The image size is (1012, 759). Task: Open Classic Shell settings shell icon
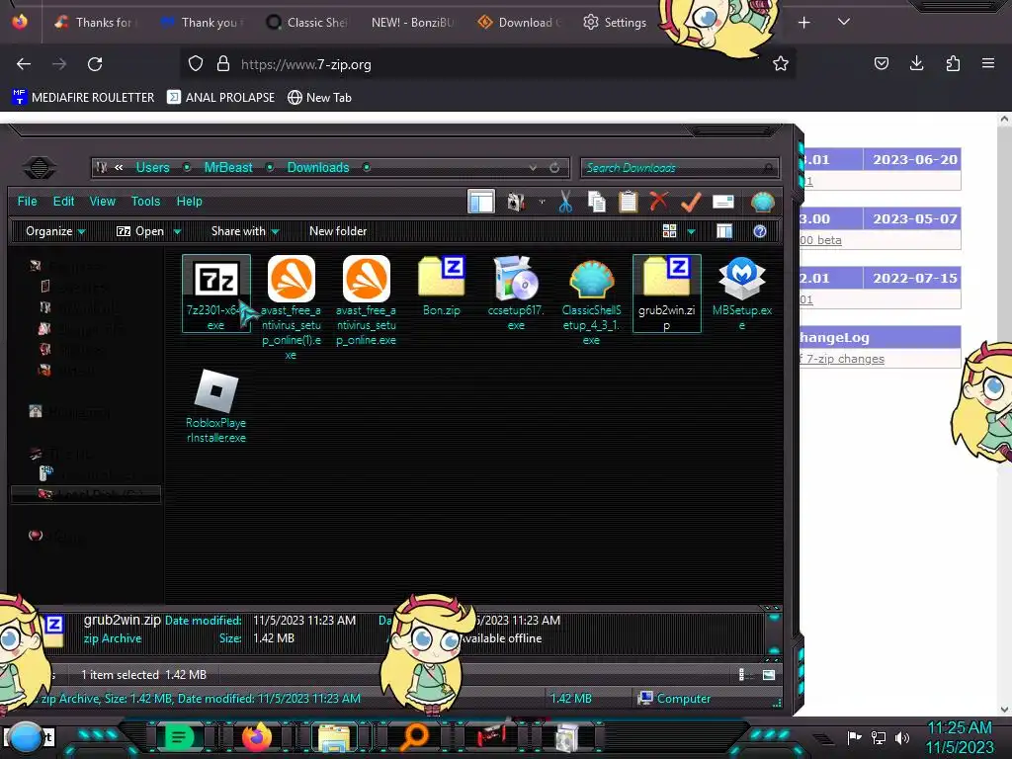(762, 202)
